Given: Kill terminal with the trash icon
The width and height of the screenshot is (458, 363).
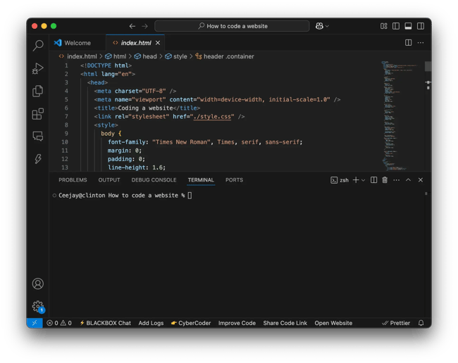Looking at the screenshot, I should tap(385, 180).
